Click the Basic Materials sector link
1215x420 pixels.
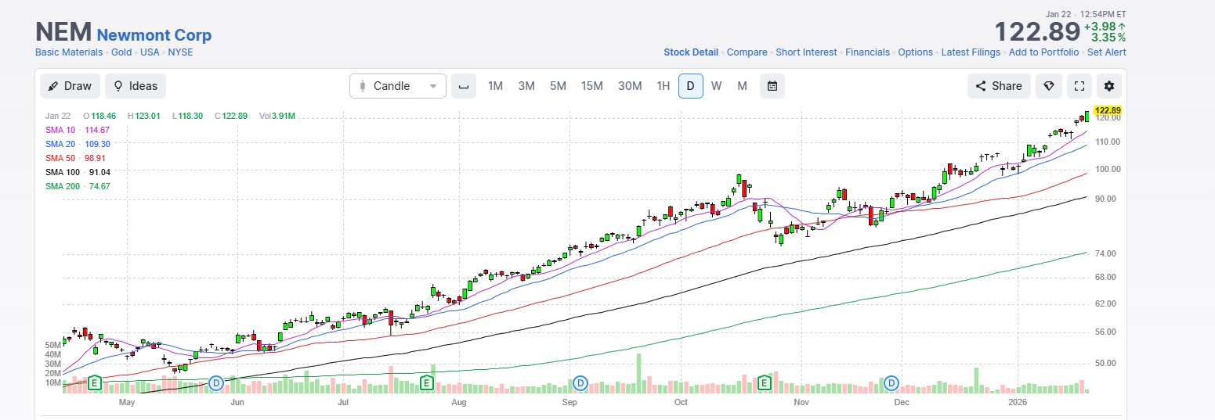tap(69, 52)
